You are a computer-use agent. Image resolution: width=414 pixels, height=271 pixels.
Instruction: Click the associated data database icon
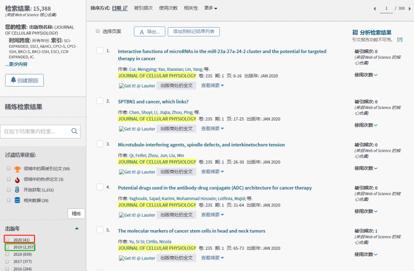coord(17,200)
